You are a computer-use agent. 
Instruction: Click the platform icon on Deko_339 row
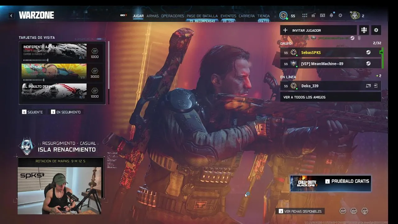coord(368,86)
